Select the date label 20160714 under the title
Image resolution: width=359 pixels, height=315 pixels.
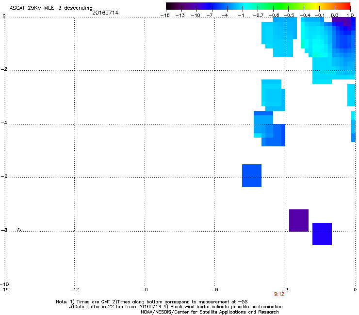click(x=105, y=13)
